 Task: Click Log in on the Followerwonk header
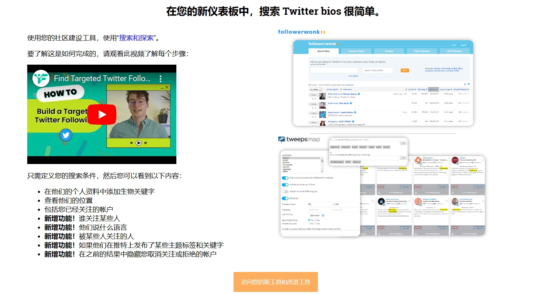pos(463,45)
